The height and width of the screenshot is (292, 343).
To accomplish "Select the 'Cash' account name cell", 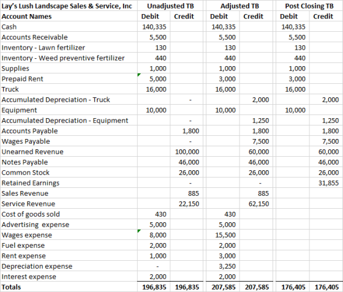I will click(x=69, y=27).
